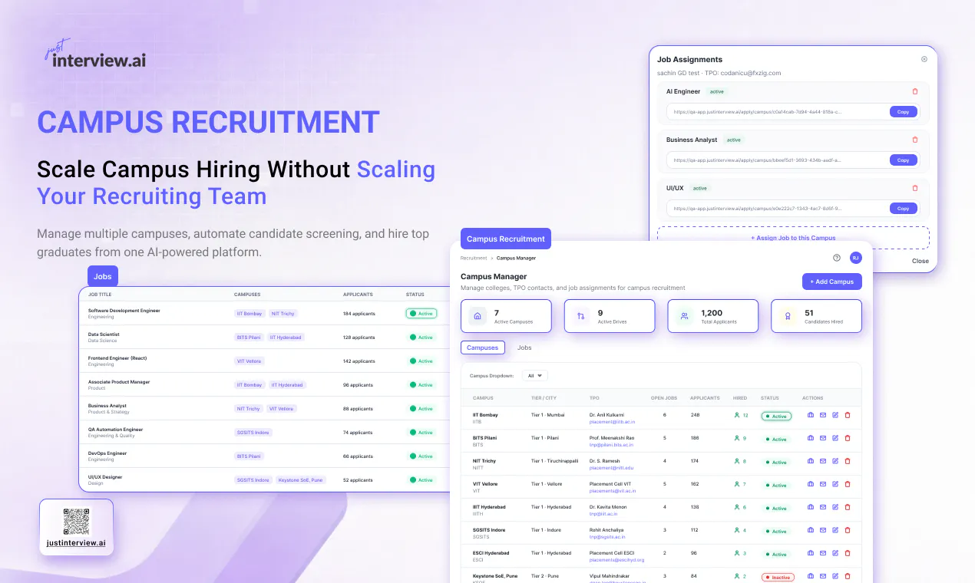
Task: Click NIT Trichy tag in Software Development Engineer row
Action: [x=283, y=314]
